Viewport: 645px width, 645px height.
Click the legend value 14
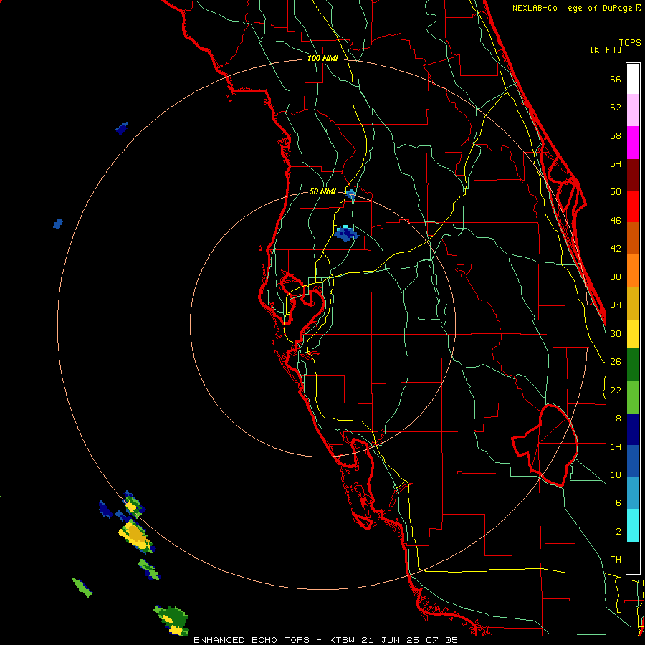pos(616,446)
